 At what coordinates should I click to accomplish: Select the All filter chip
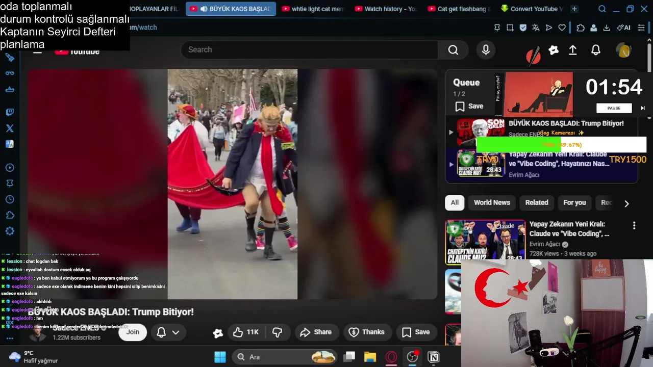(x=455, y=202)
